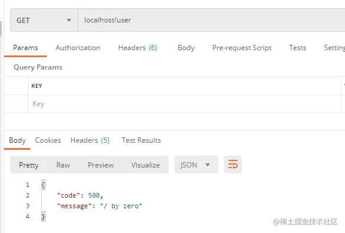345x233 pixels.
Task: Click line number 4 in response
Action: pos(28,216)
